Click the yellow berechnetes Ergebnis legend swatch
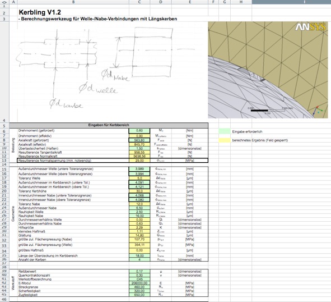331x302 pixels. click(x=225, y=140)
